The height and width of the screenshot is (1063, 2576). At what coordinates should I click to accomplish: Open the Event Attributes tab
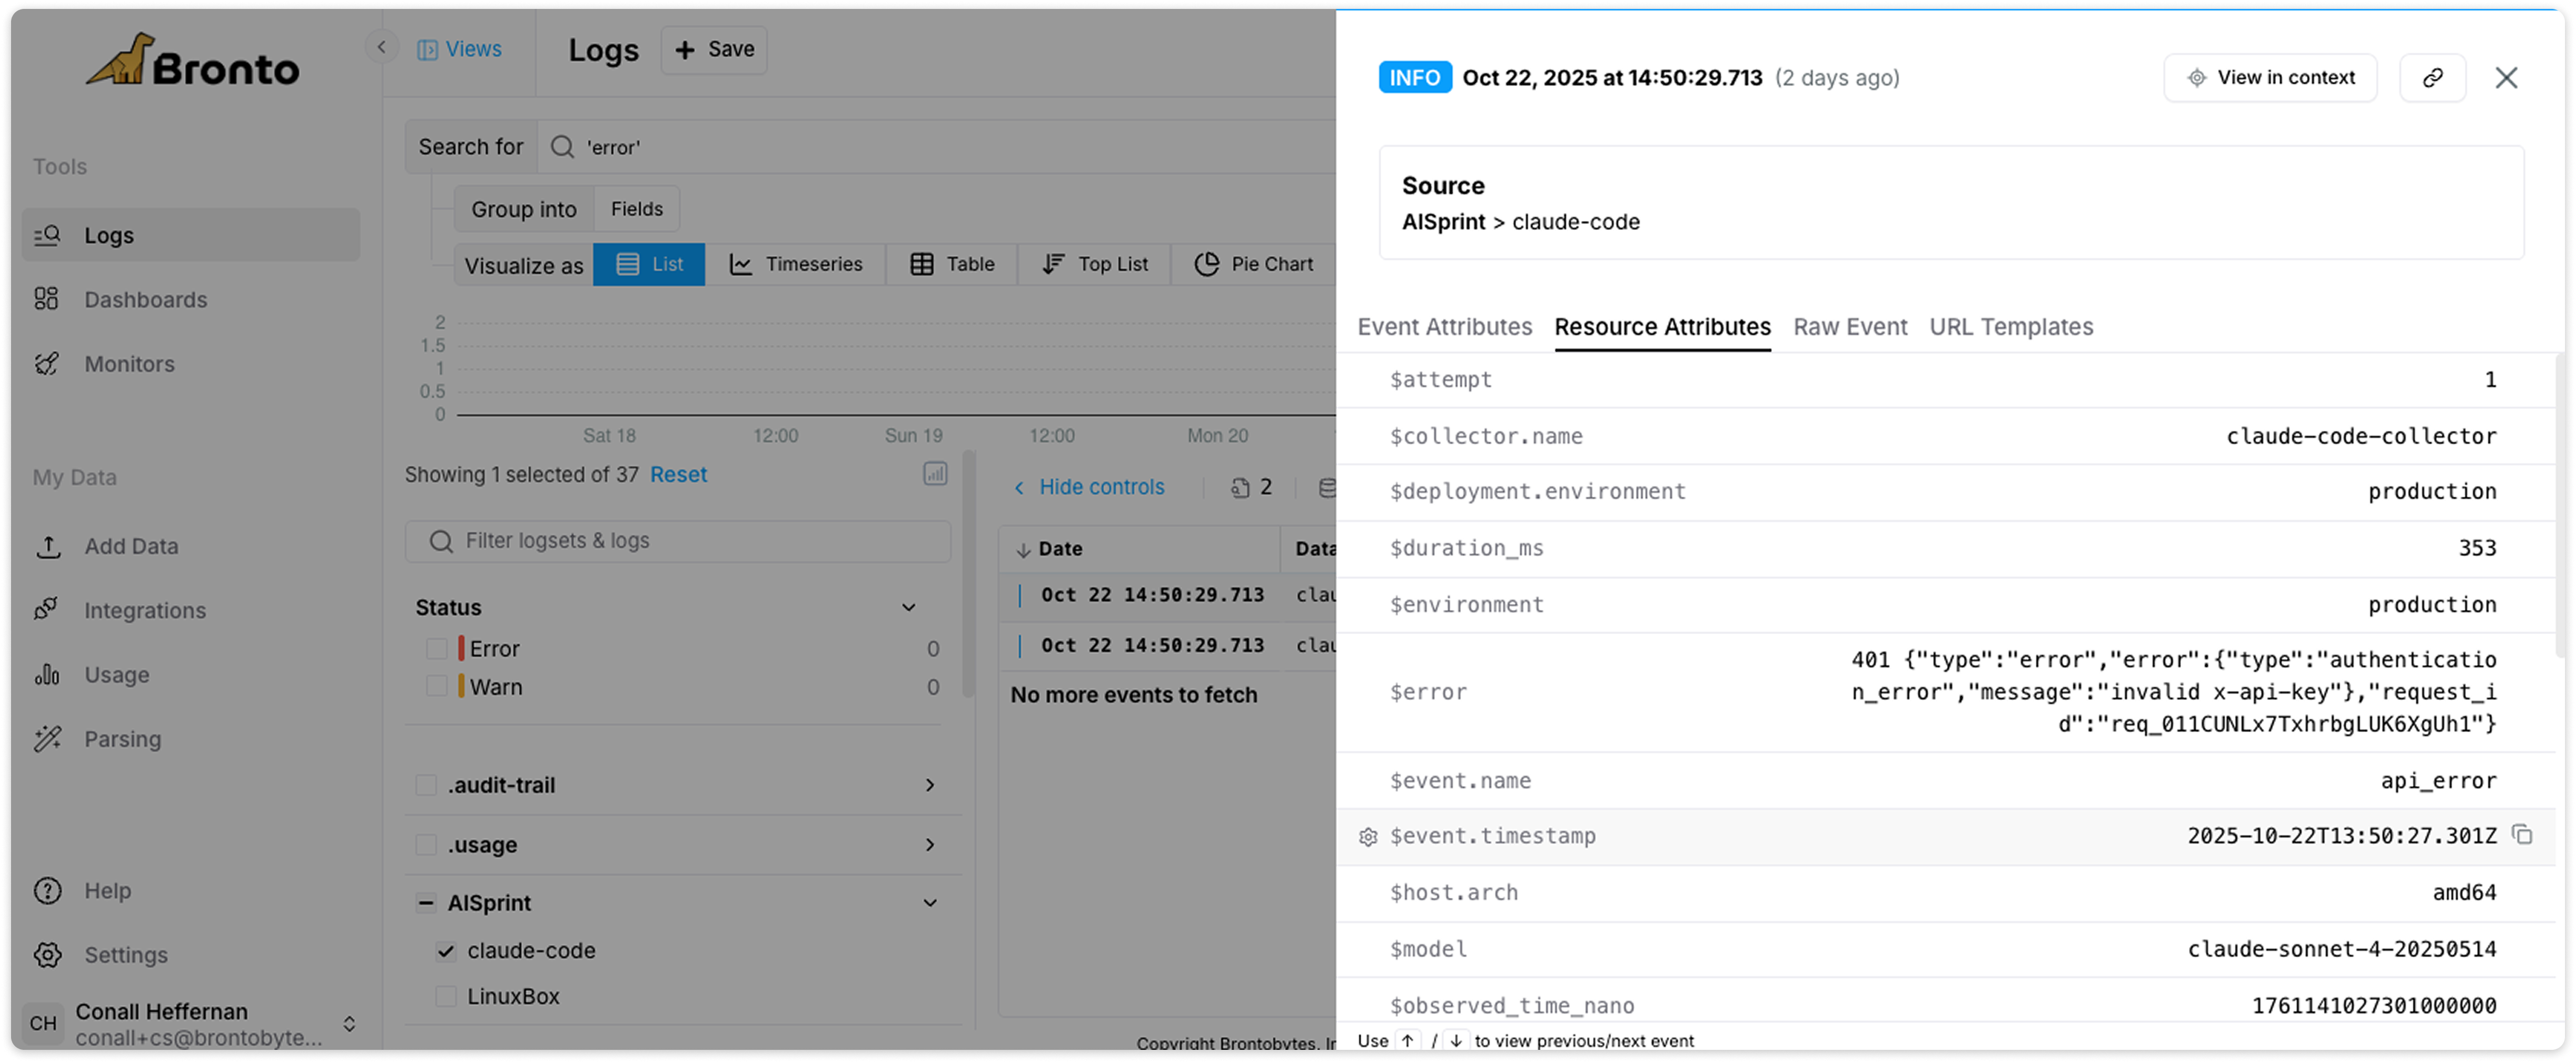click(1444, 327)
